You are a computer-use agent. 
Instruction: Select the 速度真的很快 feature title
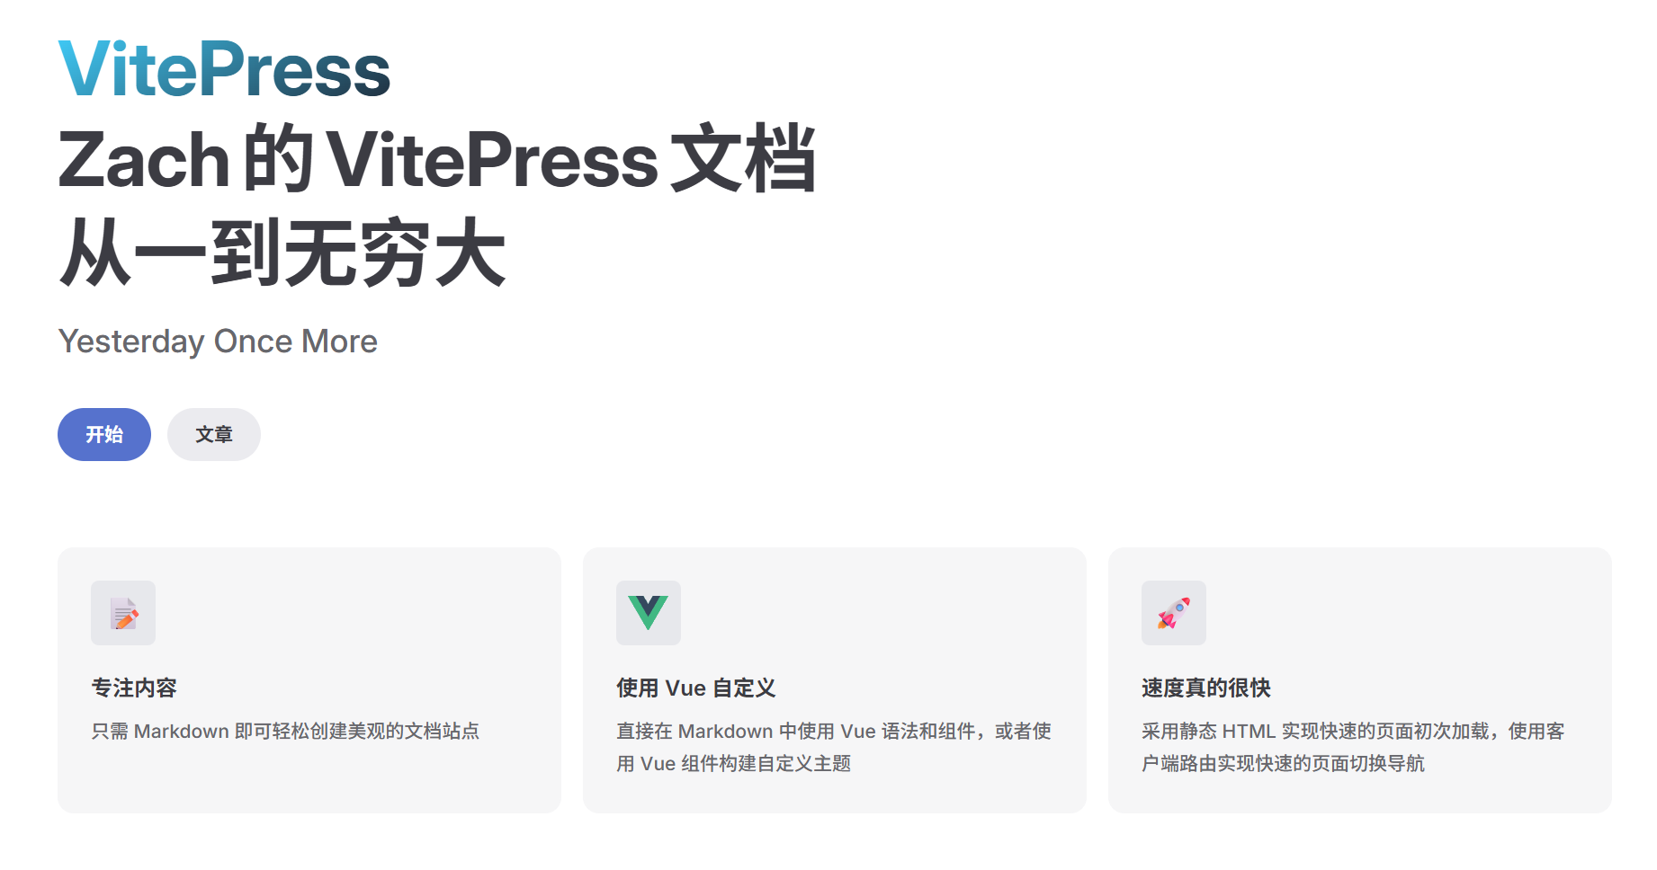tap(1206, 688)
